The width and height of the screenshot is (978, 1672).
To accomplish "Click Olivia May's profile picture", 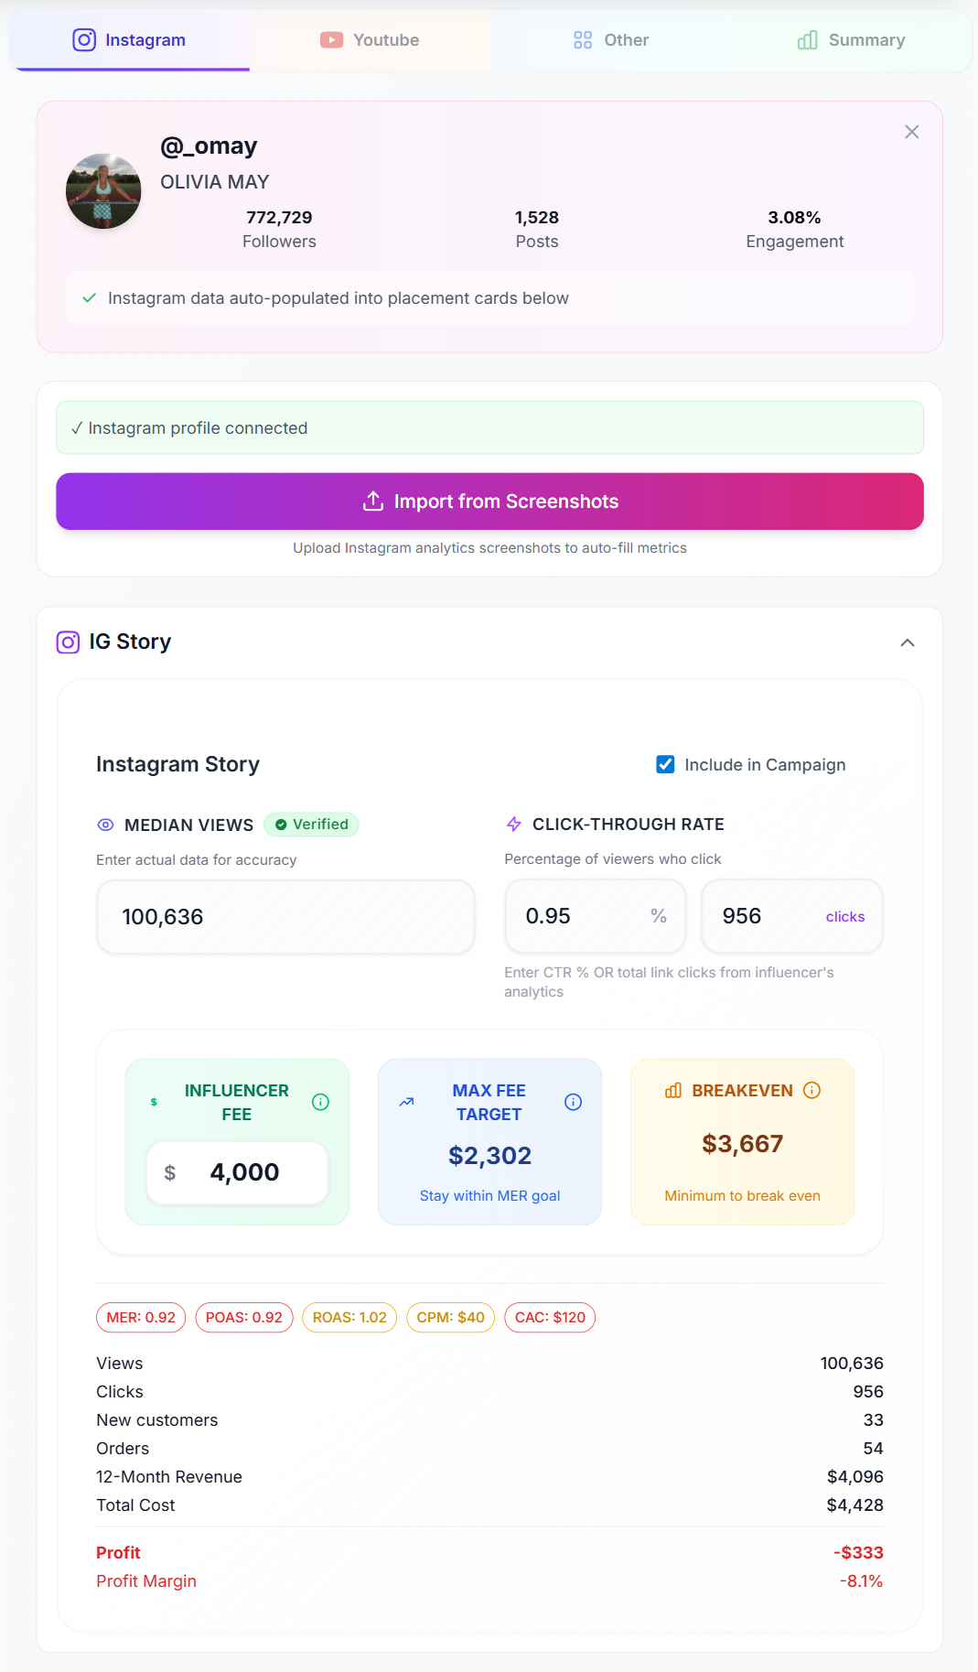I will click(x=103, y=191).
